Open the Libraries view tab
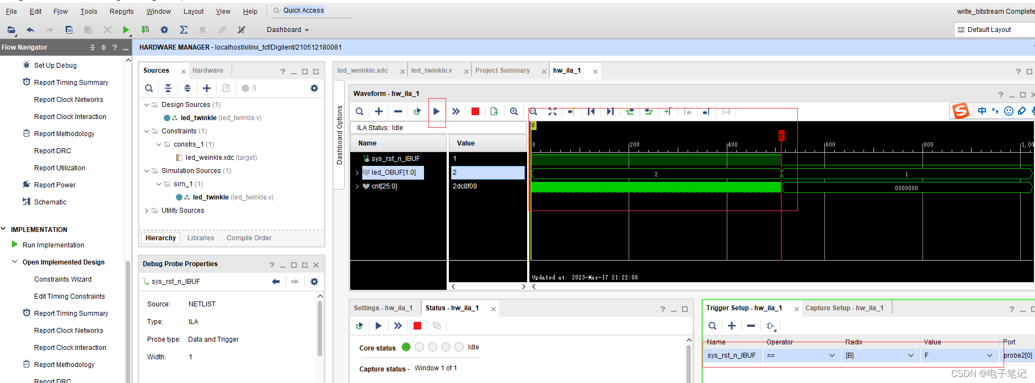 click(201, 238)
